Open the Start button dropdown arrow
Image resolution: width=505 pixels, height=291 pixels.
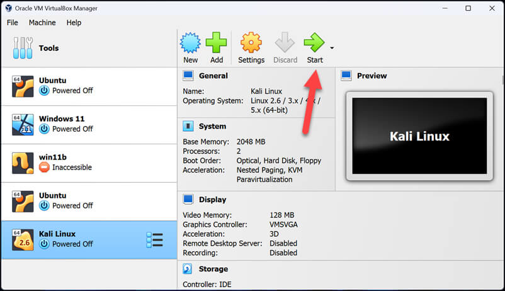coord(332,48)
